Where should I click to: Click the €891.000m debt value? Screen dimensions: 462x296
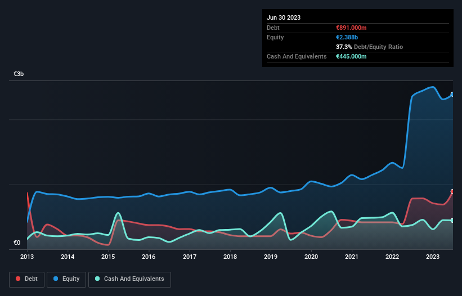coord(351,28)
